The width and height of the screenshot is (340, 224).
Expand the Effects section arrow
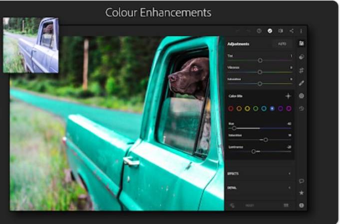(x=290, y=174)
